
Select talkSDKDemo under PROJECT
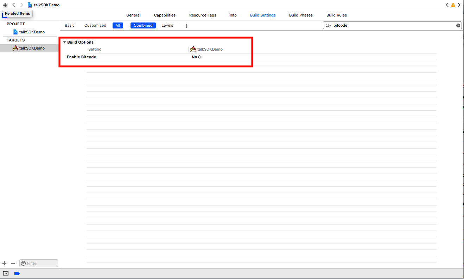click(32, 32)
